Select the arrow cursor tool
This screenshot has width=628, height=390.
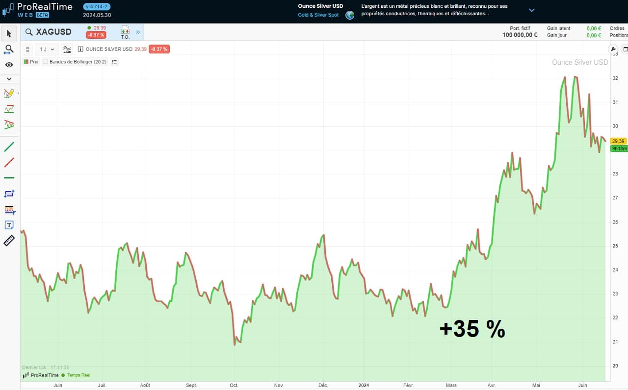pos(9,34)
